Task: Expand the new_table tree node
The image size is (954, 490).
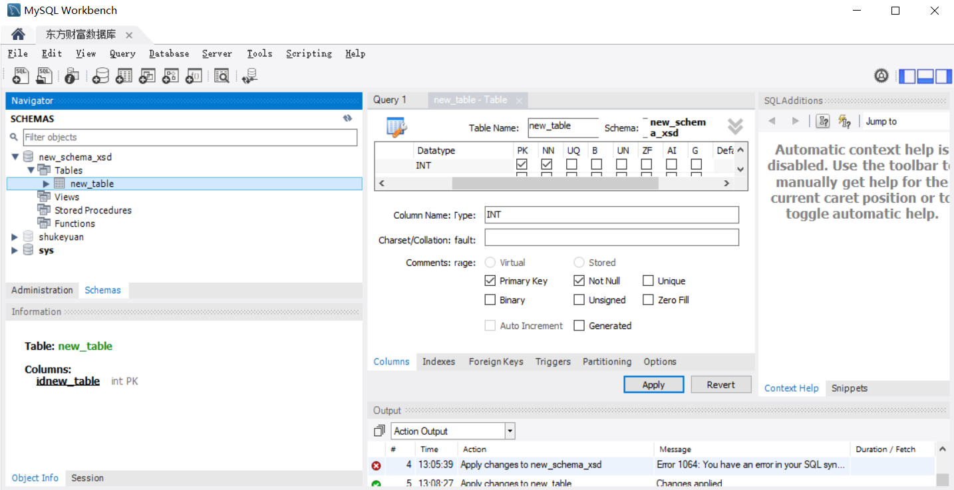Action: pos(46,184)
